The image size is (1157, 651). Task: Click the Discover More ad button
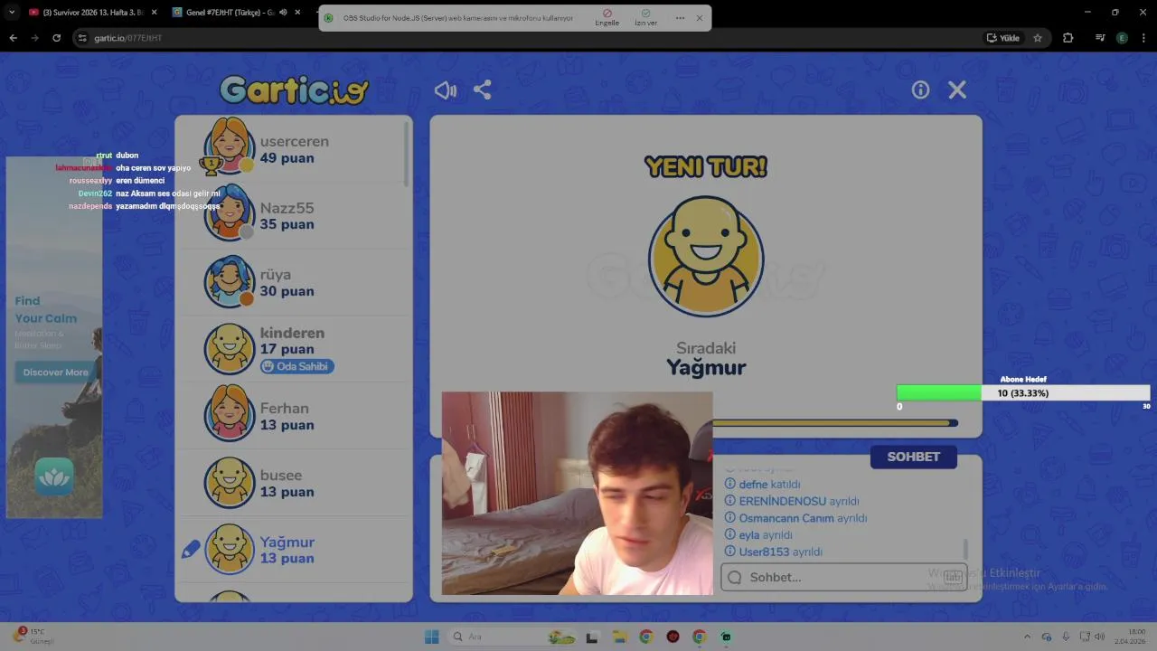coord(55,373)
